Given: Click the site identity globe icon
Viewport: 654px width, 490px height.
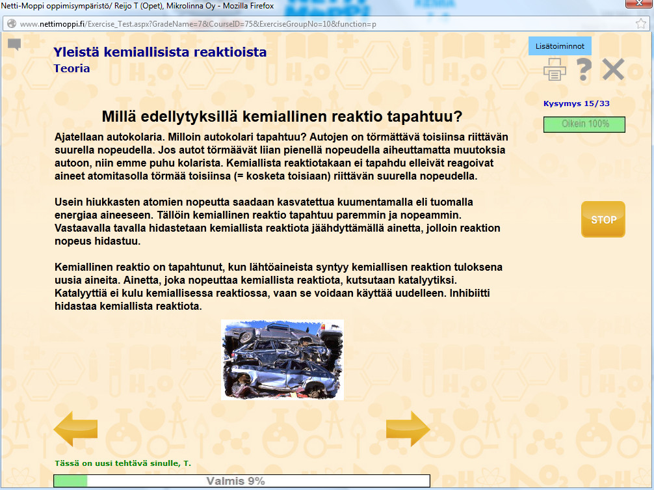Looking at the screenshot, I should (x=12, y=24).
